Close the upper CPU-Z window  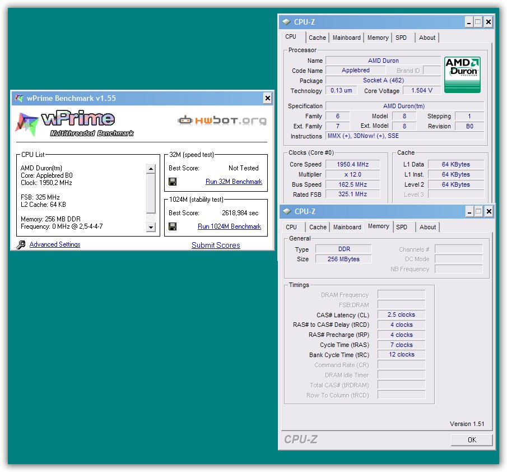click(489, 22)
